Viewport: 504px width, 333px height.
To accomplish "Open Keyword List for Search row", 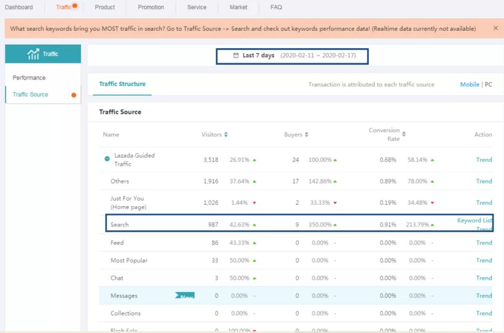I will [x=474, y=220].
